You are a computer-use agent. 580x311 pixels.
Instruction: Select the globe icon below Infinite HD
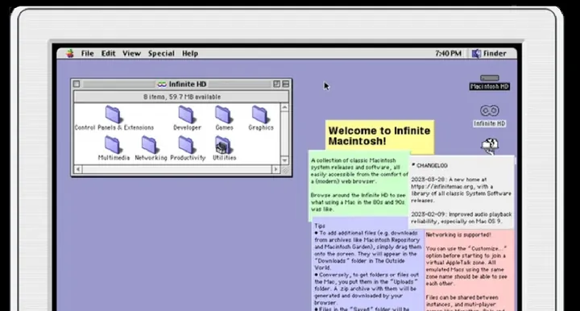(x=490, y=146)
